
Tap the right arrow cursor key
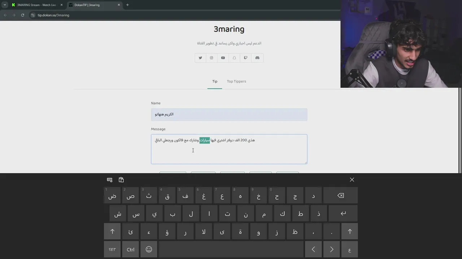(332, 249)
